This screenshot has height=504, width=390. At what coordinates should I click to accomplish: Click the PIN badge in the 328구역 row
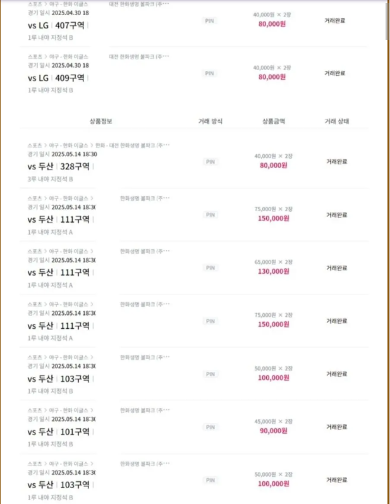tap(210, 162)
